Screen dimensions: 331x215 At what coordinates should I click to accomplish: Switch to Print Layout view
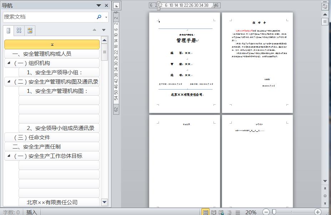pyautogui.click(x=206, y=212)
